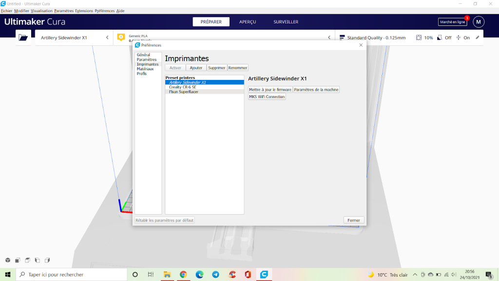The image size is (499, 281).
Task: Click the volume speaker tray icon
Action: pyautogui.click(x=454, y=275)
